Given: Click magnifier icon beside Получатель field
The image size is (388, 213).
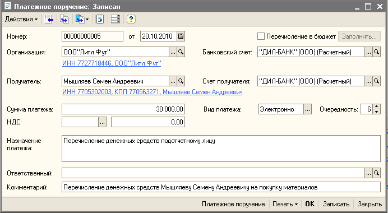Looking at the screenshot, I should (181, 81).
